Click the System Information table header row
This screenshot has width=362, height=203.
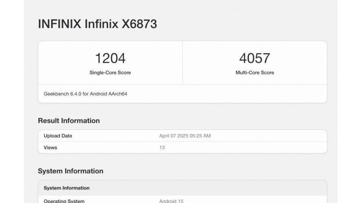pos(182,188)
